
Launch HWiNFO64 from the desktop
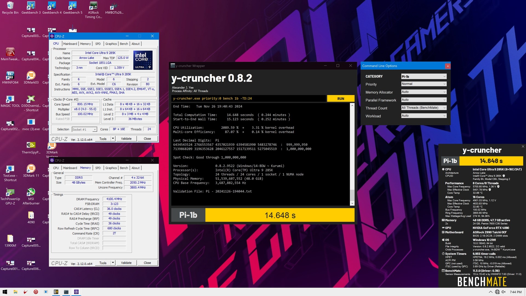[10, 78]
